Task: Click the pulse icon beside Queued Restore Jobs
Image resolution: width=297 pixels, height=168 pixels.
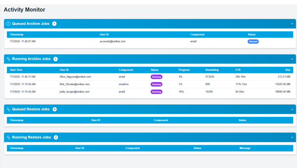Action: pos(8,109)
